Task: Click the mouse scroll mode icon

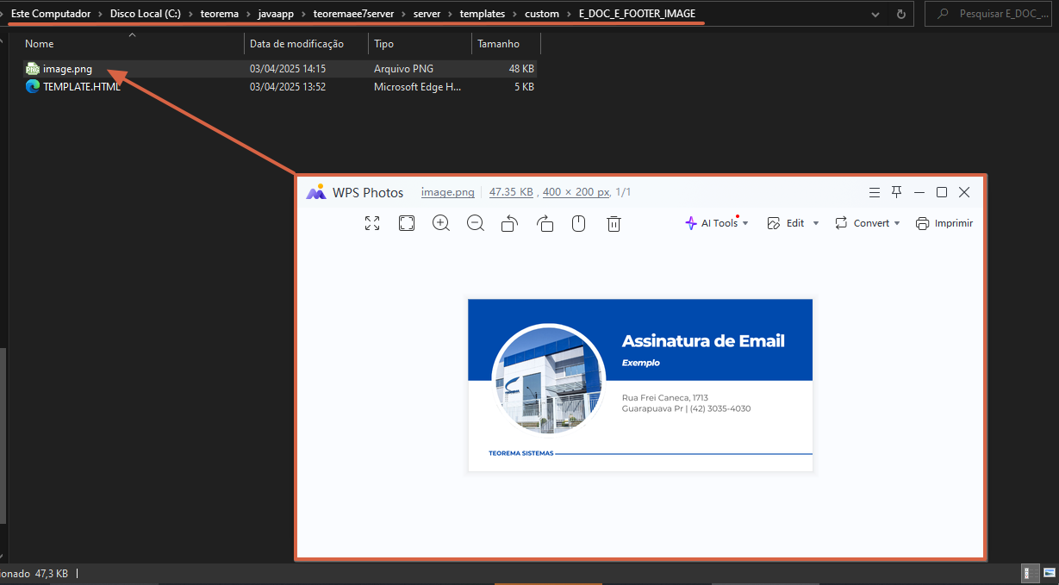Action: (x=579, y=223)
